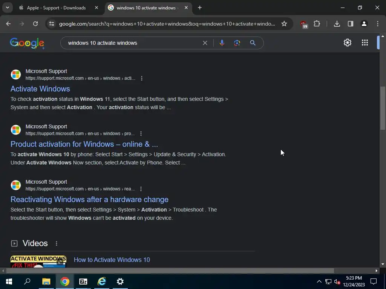This screenshot has width=386, height=289.
Task: Open the notification center
Action: pos(374,281)
